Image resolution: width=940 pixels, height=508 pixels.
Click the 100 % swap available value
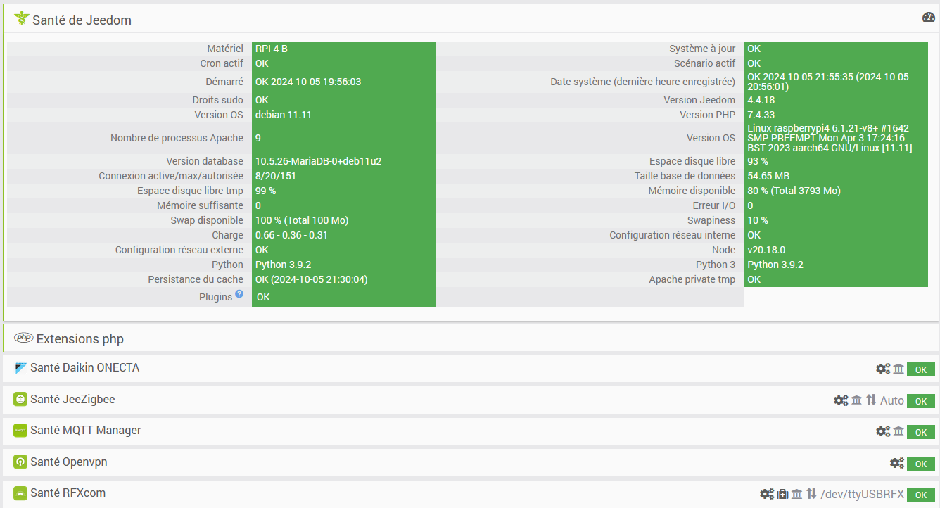302,220
